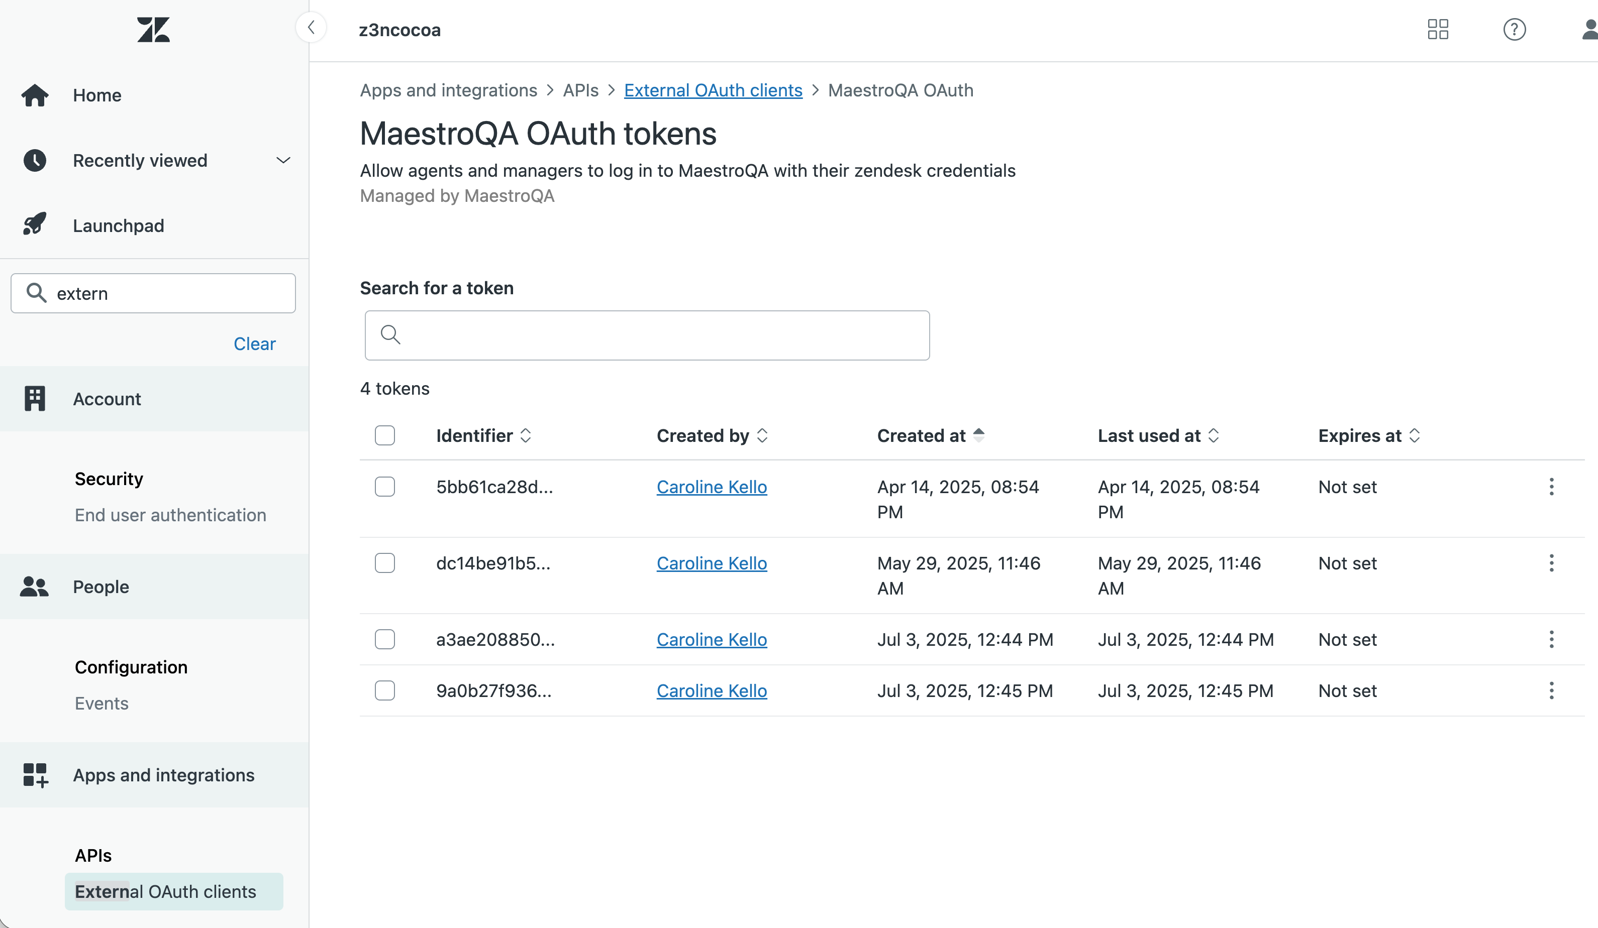Screen dimensions: 1598x928
Task: Open options menu for token 5bb61ca28d
Action: pyautogui.click(x=1551, y=487)
